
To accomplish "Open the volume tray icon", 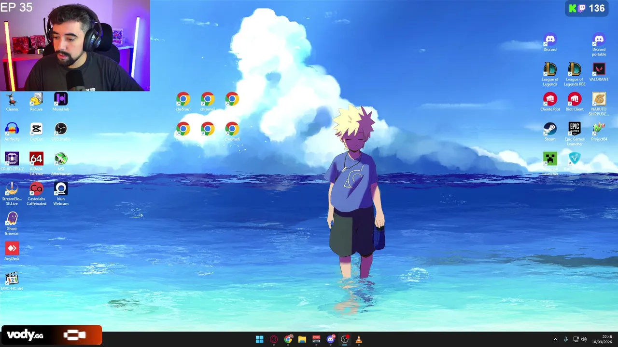I will pyautogui.click(x=584, y=339).
